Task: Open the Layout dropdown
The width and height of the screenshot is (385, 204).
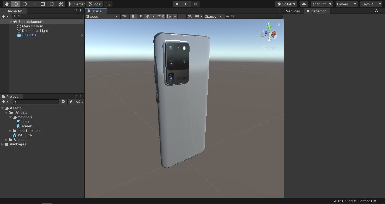Action: tap(371, 4)
